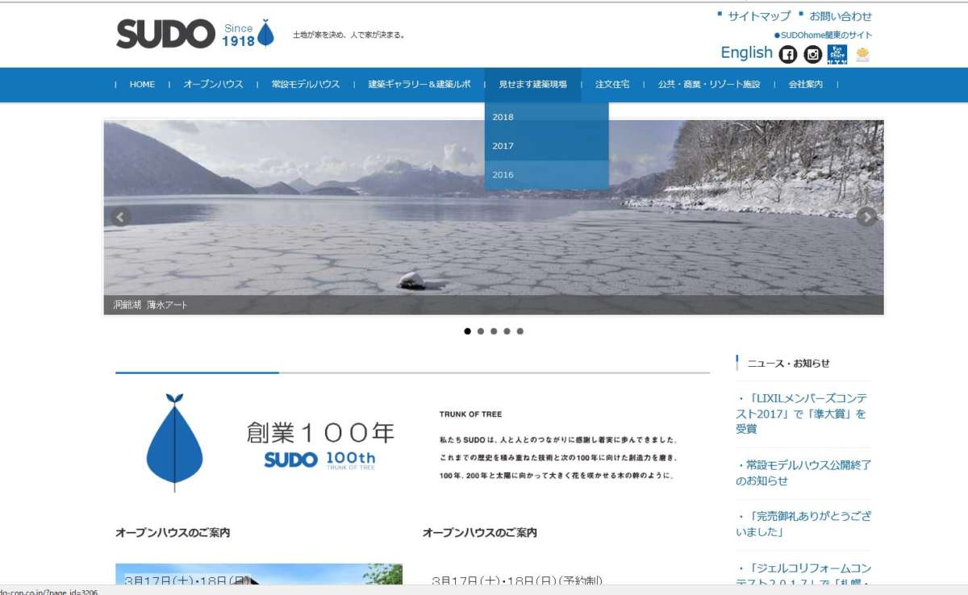The height and width of the screenshot is (595, 968).
Task: Switch the site to English
Action: click(747, 52)
